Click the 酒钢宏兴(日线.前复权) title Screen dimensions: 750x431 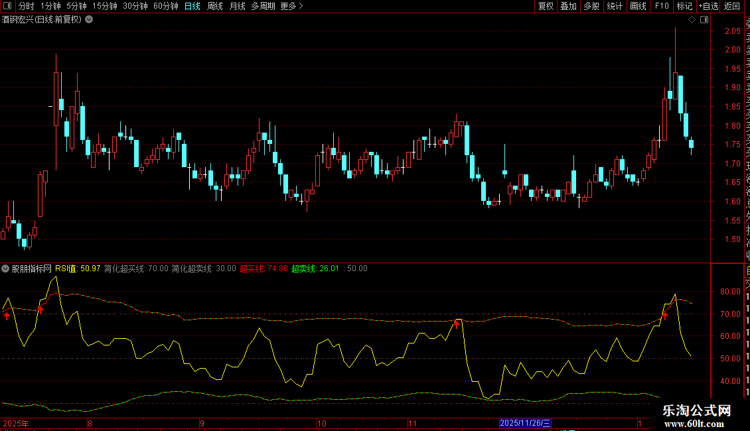[x=42, y=20]
